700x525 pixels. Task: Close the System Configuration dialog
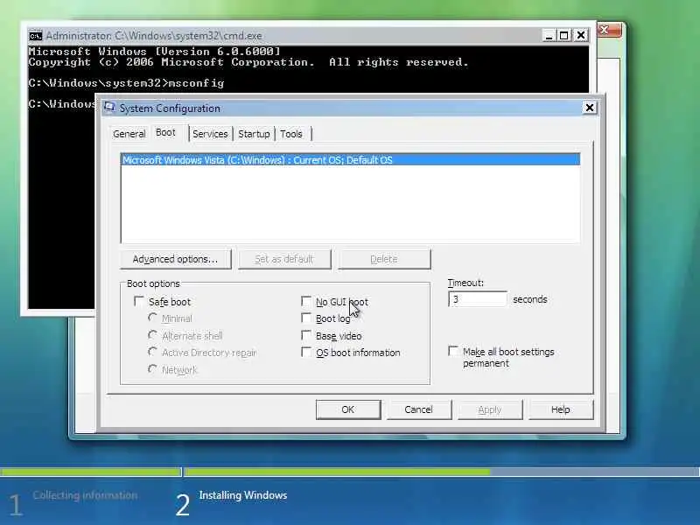(590, 108)
